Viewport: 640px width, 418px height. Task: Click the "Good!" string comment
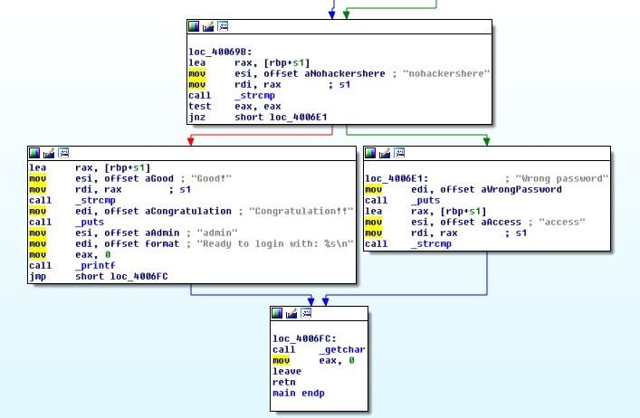(x=211, y=178)
